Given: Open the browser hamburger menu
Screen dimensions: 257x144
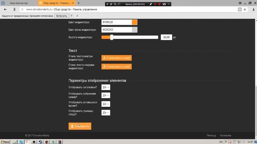Looking at the screenshot, I should [x=240, y=3].
